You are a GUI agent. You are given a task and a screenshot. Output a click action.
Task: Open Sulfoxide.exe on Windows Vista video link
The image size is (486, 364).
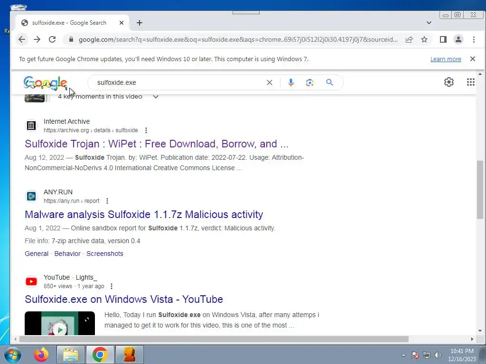pos(124,300)
